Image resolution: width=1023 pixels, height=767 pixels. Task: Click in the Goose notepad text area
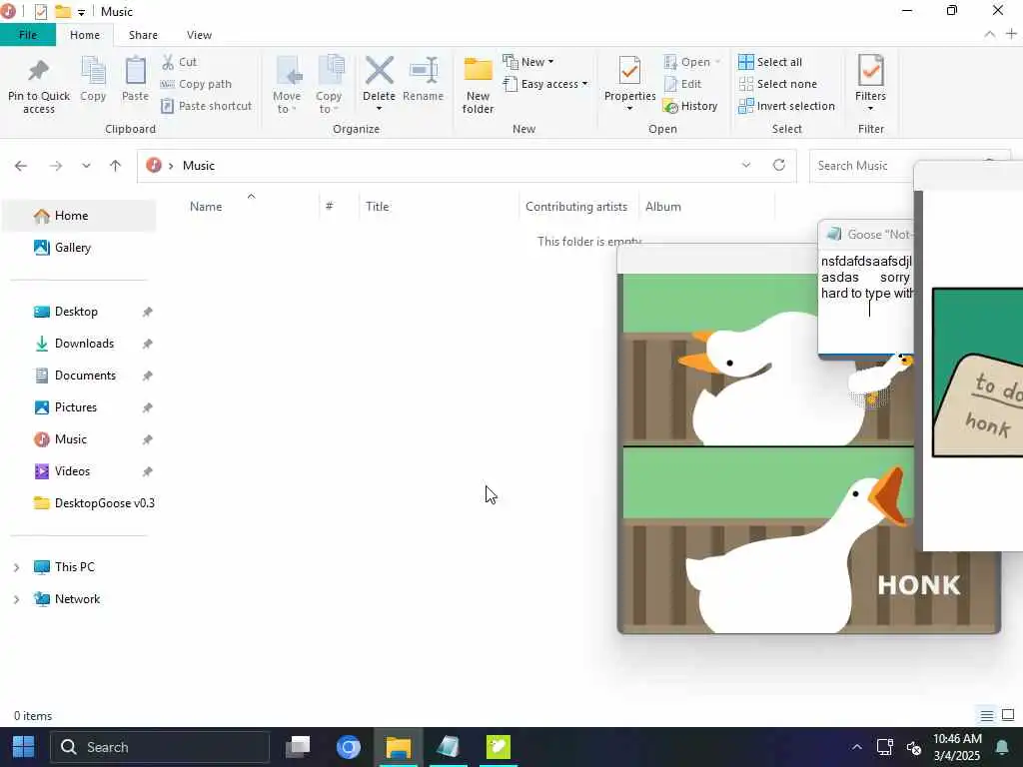pyautogui.click(x=865, y=302)
